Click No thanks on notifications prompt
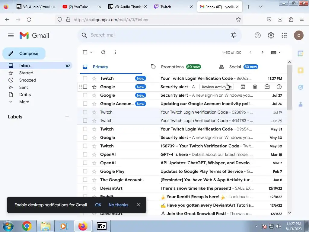Screen dimensions: 309x232 (x=118, y=205)
